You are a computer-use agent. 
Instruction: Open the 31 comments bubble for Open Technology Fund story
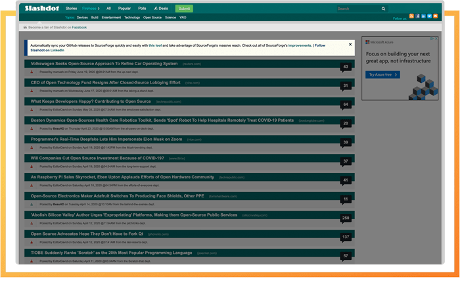(x=346, y=86)
